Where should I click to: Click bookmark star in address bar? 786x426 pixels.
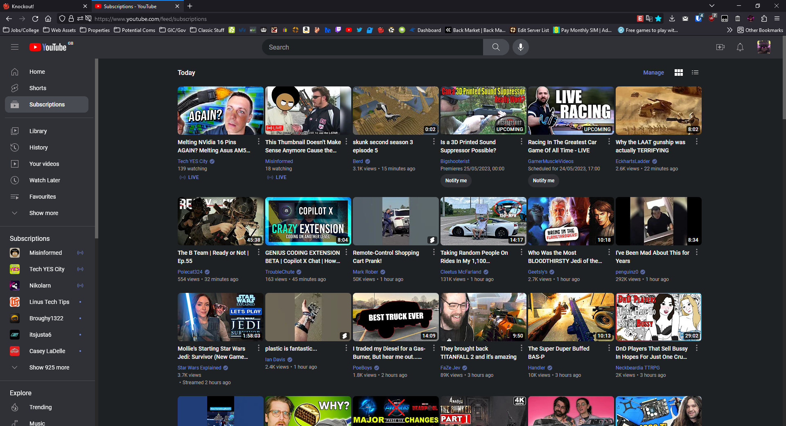tap(658, 19)
